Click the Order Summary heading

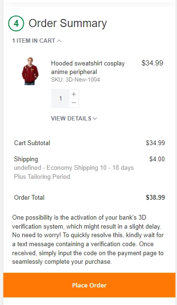tap(68, 23)
